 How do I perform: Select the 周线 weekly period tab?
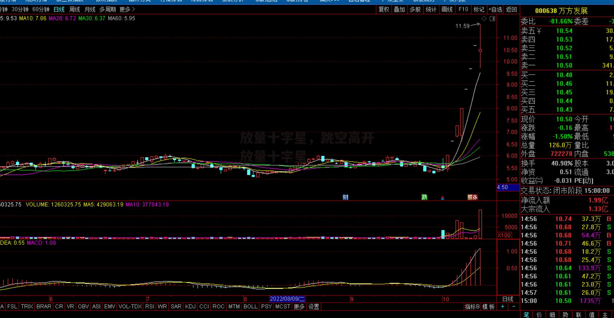[75, 9]
